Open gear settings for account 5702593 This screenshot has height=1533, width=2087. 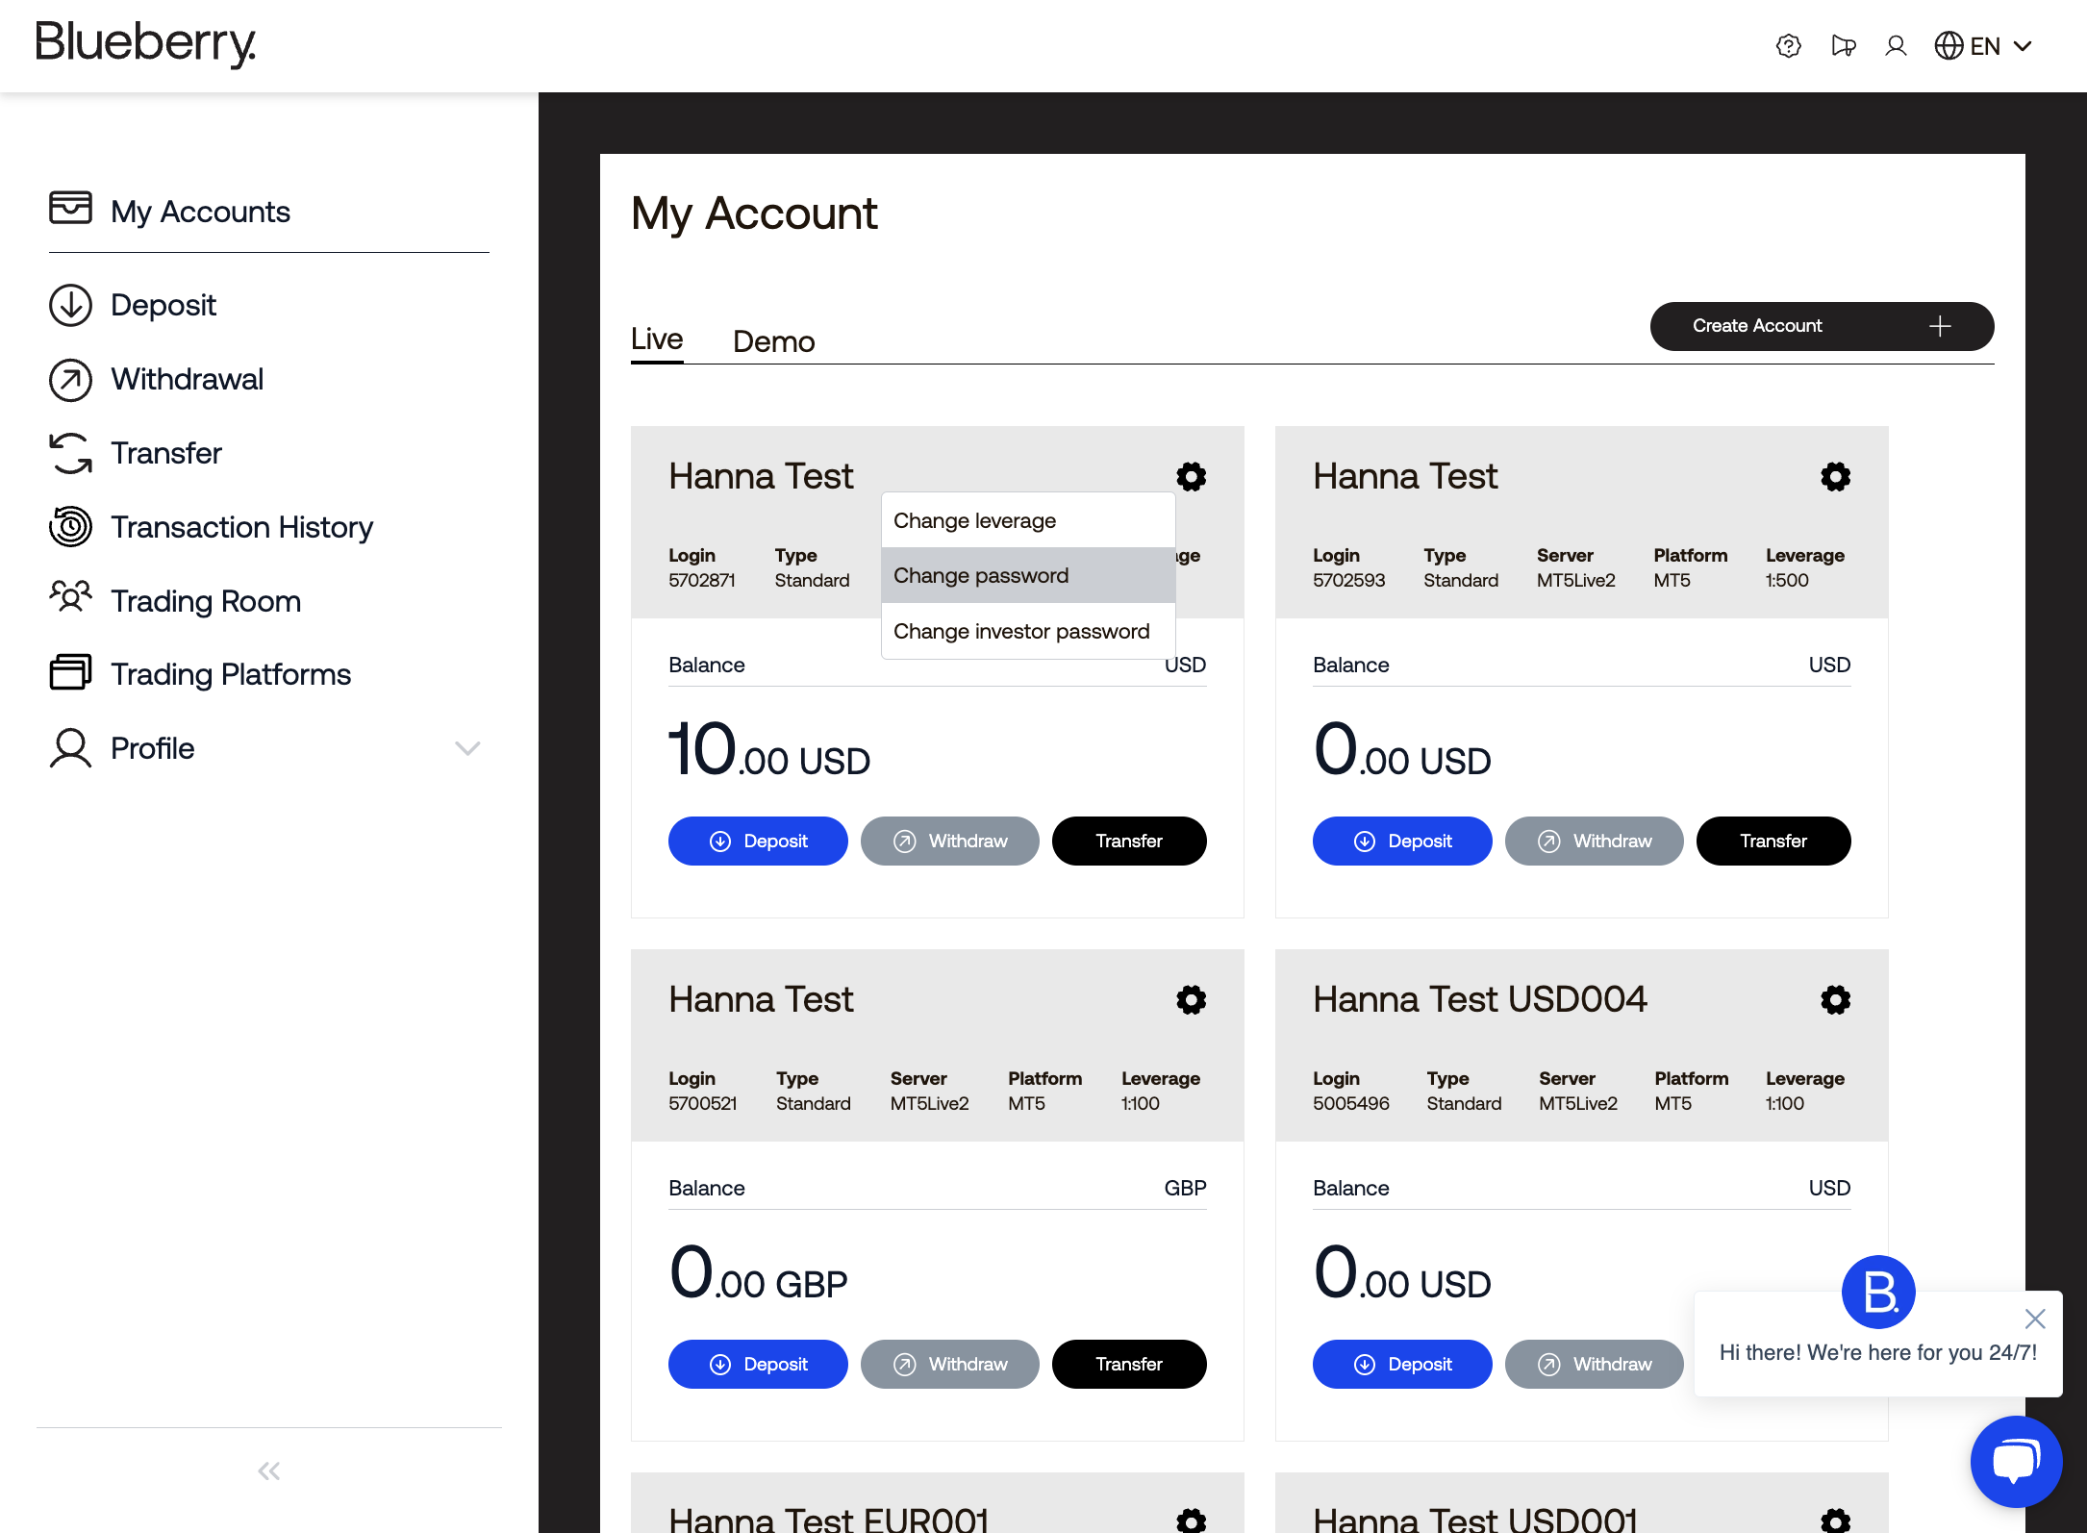tap(1835, 476)
